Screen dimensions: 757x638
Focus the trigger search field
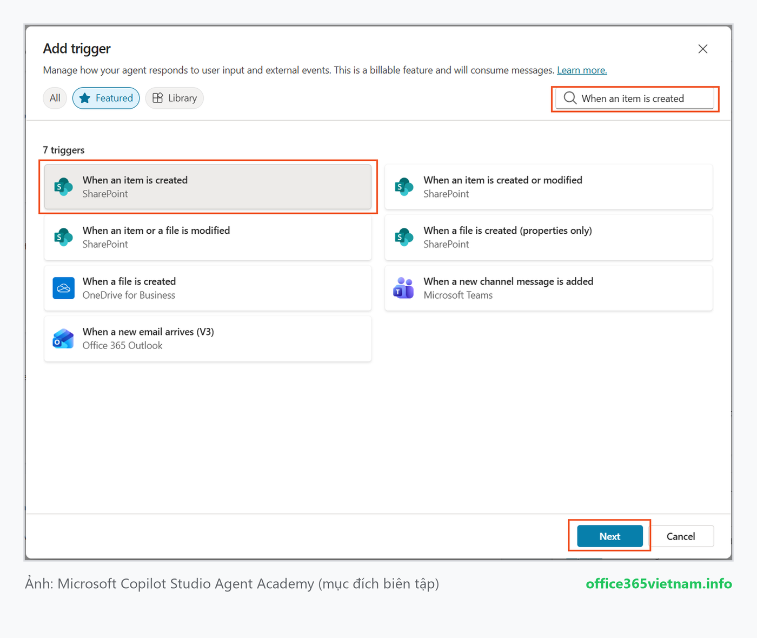pos(635,98)
